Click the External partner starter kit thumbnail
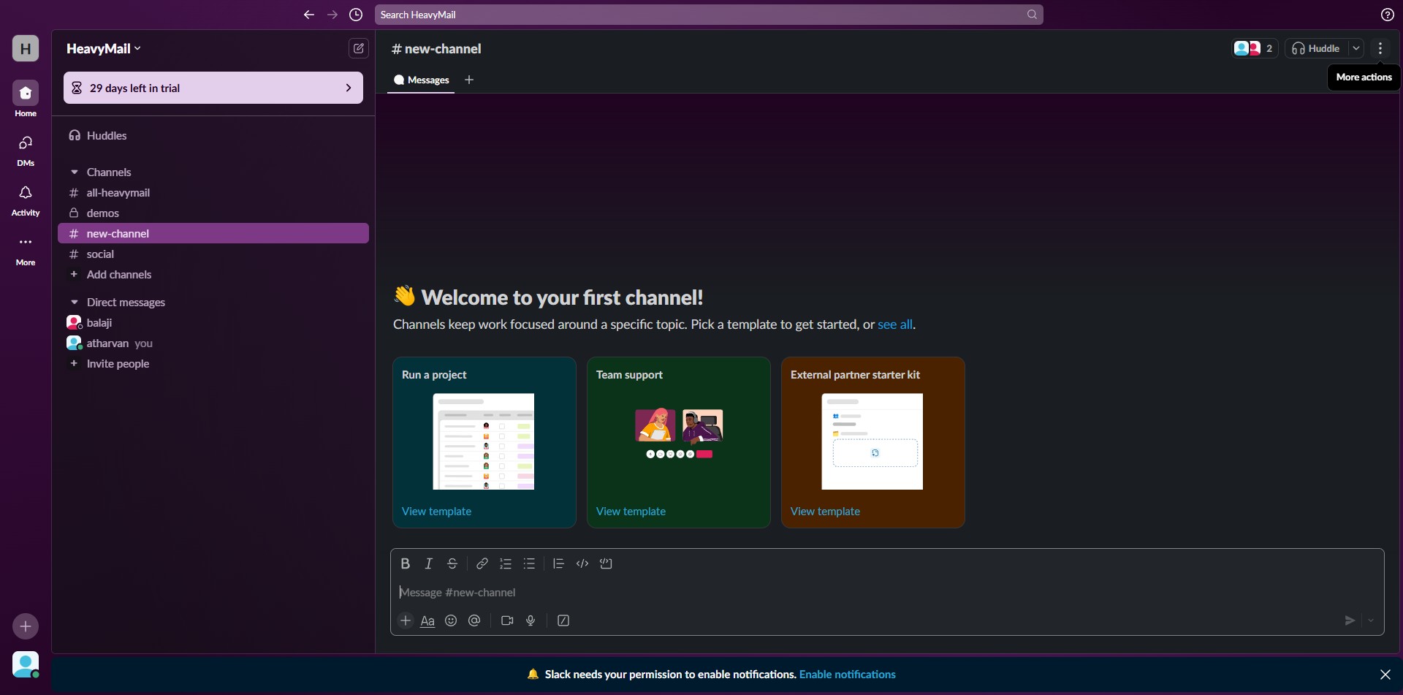Screen dimensions: 1403x695 [x=872, y=441]
